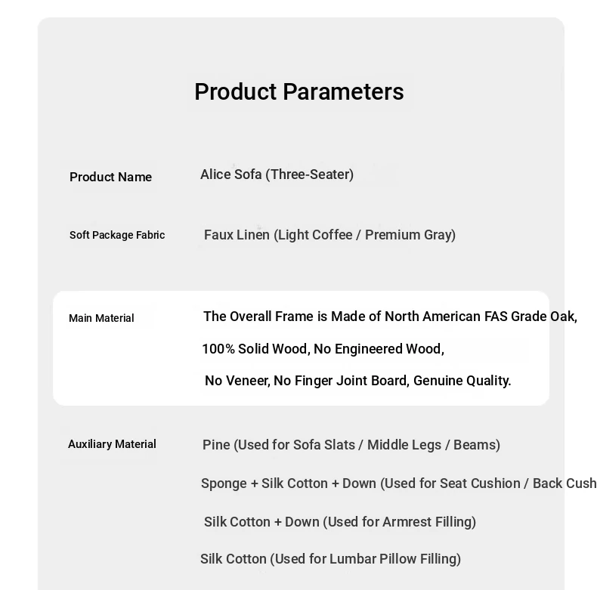
Task: Click the Middle Legs / Beams text
Action: pos(433,445)
